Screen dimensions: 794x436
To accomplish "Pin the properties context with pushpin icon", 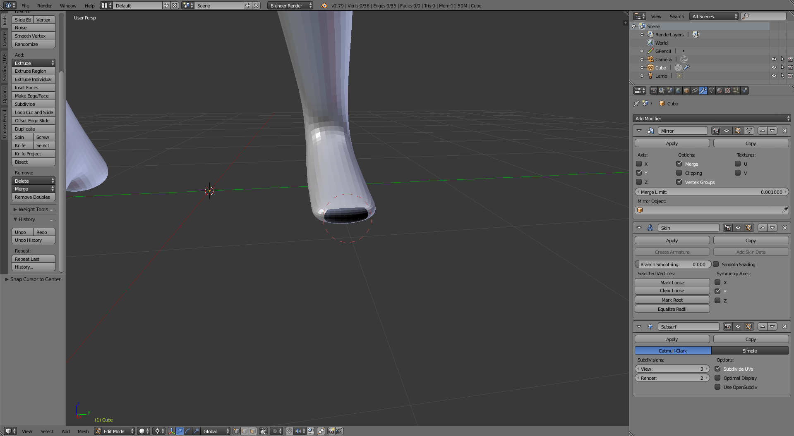I will tap(636, 103).
